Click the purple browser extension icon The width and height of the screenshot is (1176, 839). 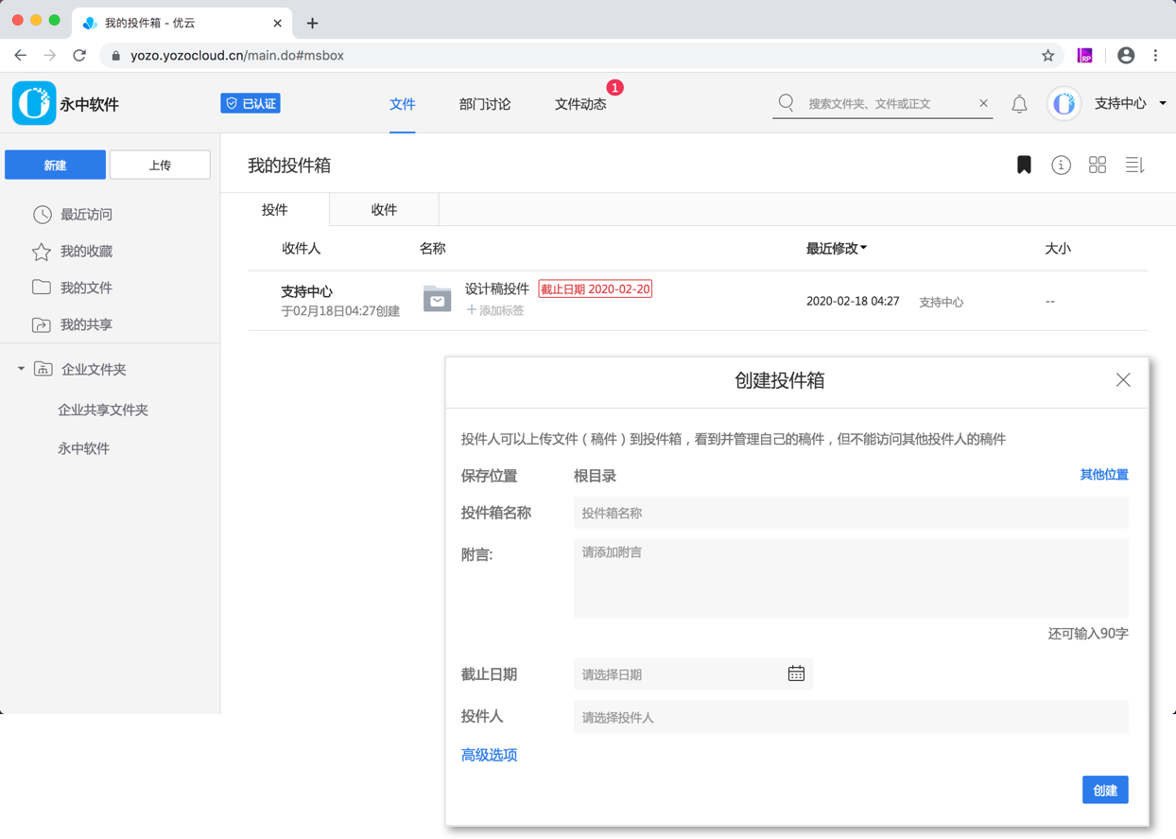pos(1084,56)
